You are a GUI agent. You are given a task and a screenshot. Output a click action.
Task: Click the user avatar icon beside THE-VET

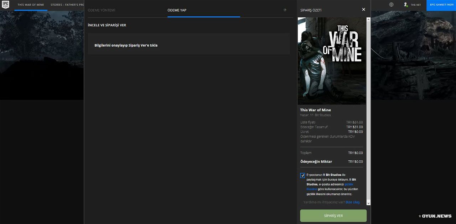click(x=405, y=5)
